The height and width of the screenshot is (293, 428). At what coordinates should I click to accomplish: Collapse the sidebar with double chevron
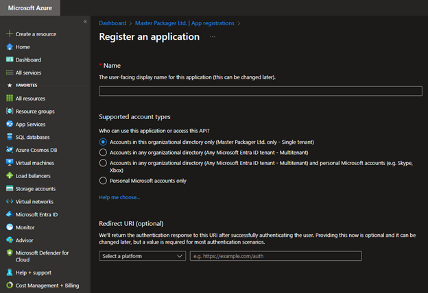click(x=85, y=21)
